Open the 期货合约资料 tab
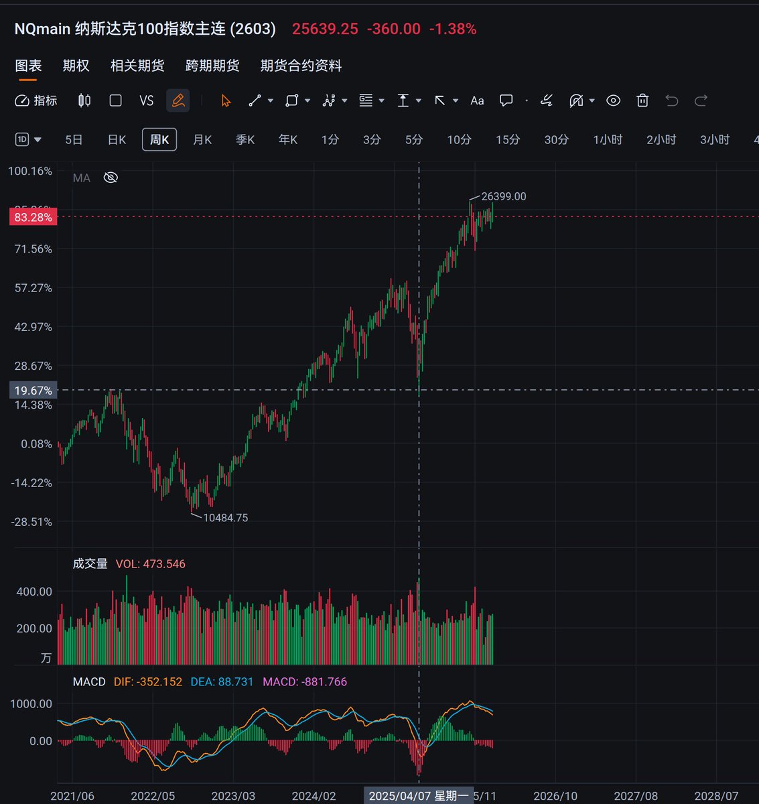This screenshot has height=804, width=759. pos(300,66)
